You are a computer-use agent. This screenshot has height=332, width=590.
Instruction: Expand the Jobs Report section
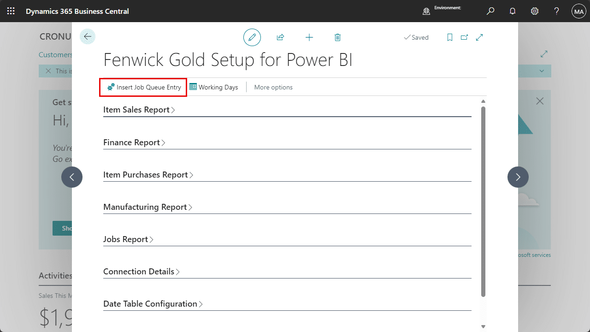(x=128, y=239)
